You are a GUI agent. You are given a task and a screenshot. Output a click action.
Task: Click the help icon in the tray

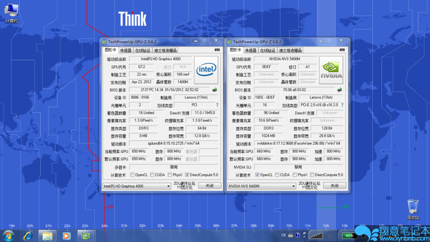tap(298, 235)
